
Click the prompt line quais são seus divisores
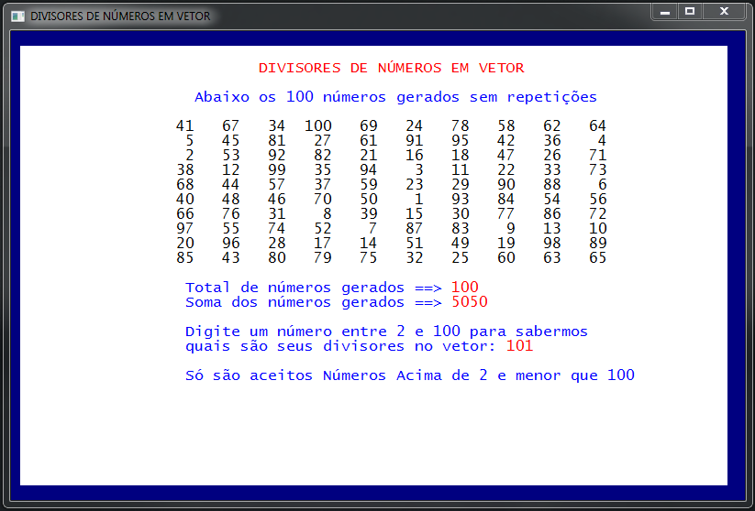point(340,346)
